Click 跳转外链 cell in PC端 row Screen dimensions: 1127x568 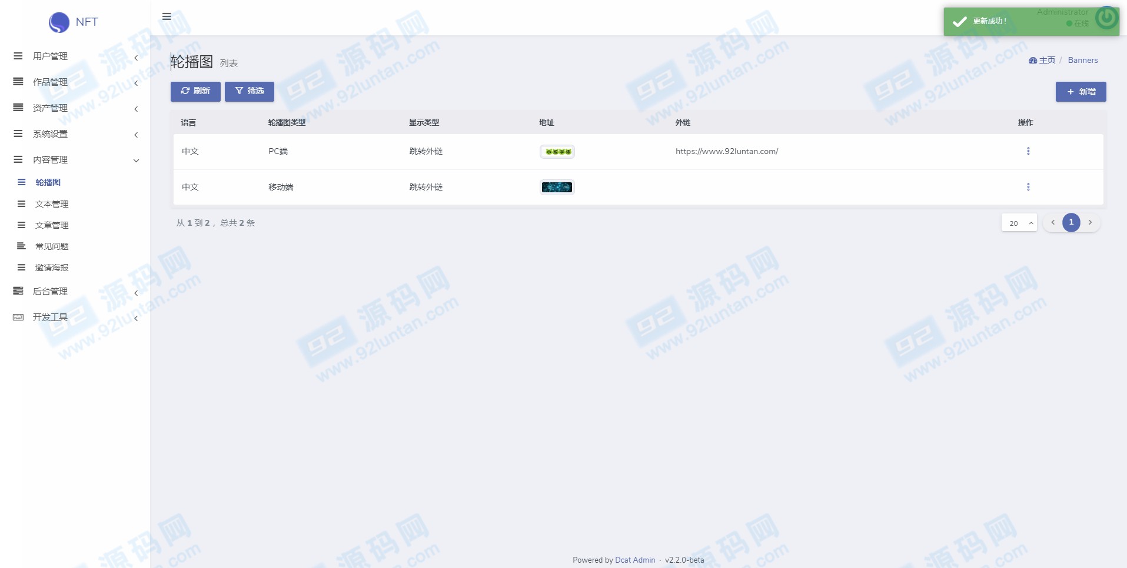point(426,151)
